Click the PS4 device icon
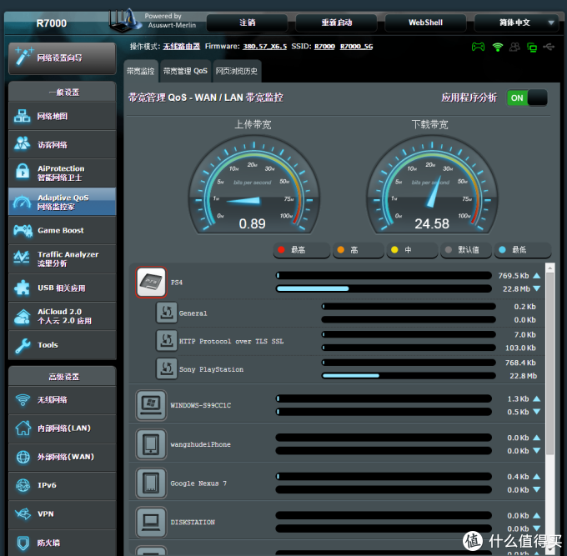Viewport: 567px width, 556px height. pos(151,283)
